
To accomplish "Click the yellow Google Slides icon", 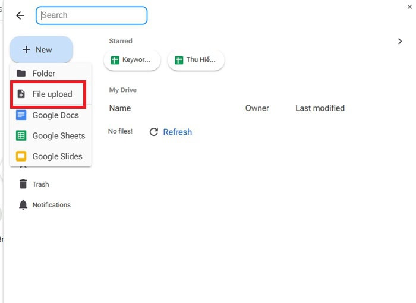I will click(x=21, y=156).
